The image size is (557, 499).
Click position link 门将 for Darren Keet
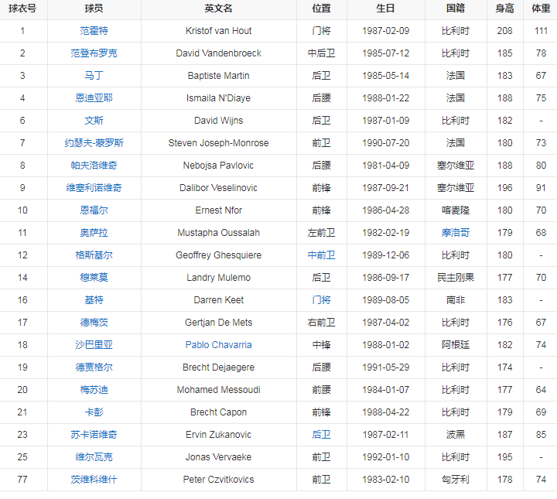tap(321, 300)
